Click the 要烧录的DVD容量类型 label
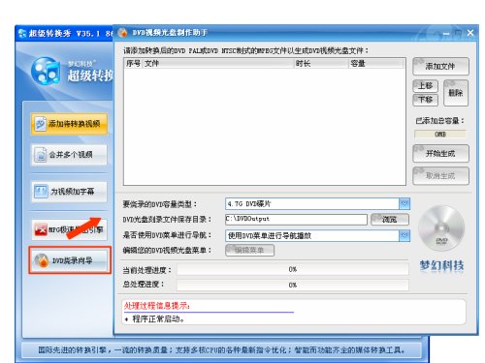Screen dimensions: 485x363 pos(160,204)
